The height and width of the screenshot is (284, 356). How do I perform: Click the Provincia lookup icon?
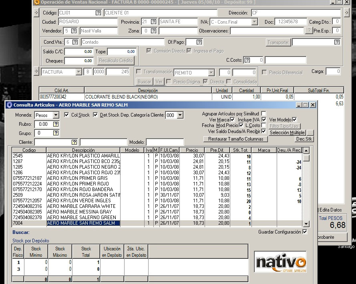(153, 22)
